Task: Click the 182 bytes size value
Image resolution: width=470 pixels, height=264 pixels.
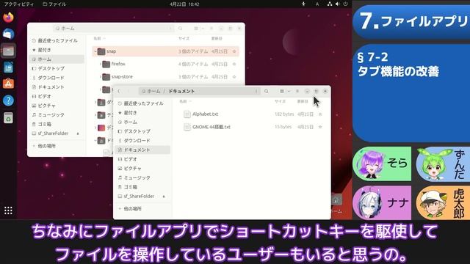Action: pyautogui.click(x=284, y=114)
